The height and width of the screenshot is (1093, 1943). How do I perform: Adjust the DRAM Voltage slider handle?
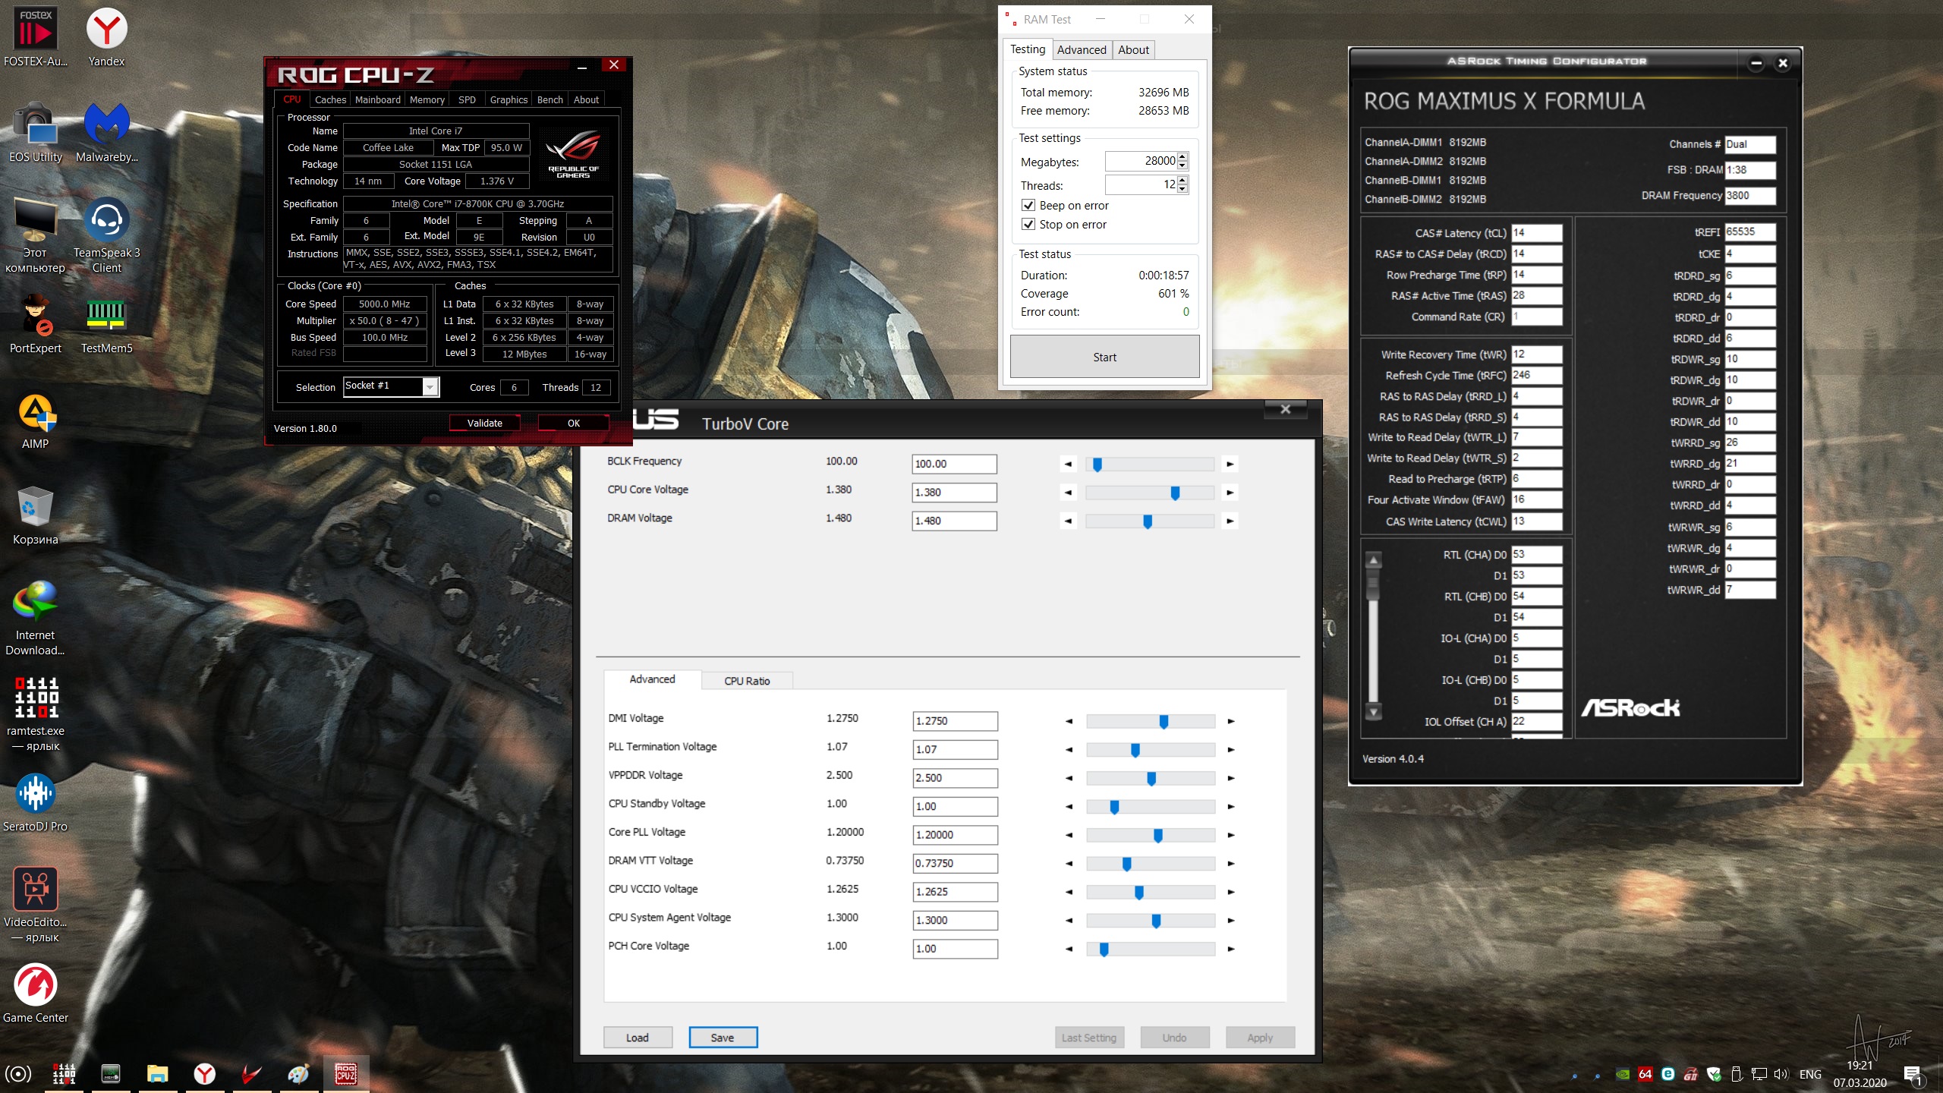click(1148, 521)
